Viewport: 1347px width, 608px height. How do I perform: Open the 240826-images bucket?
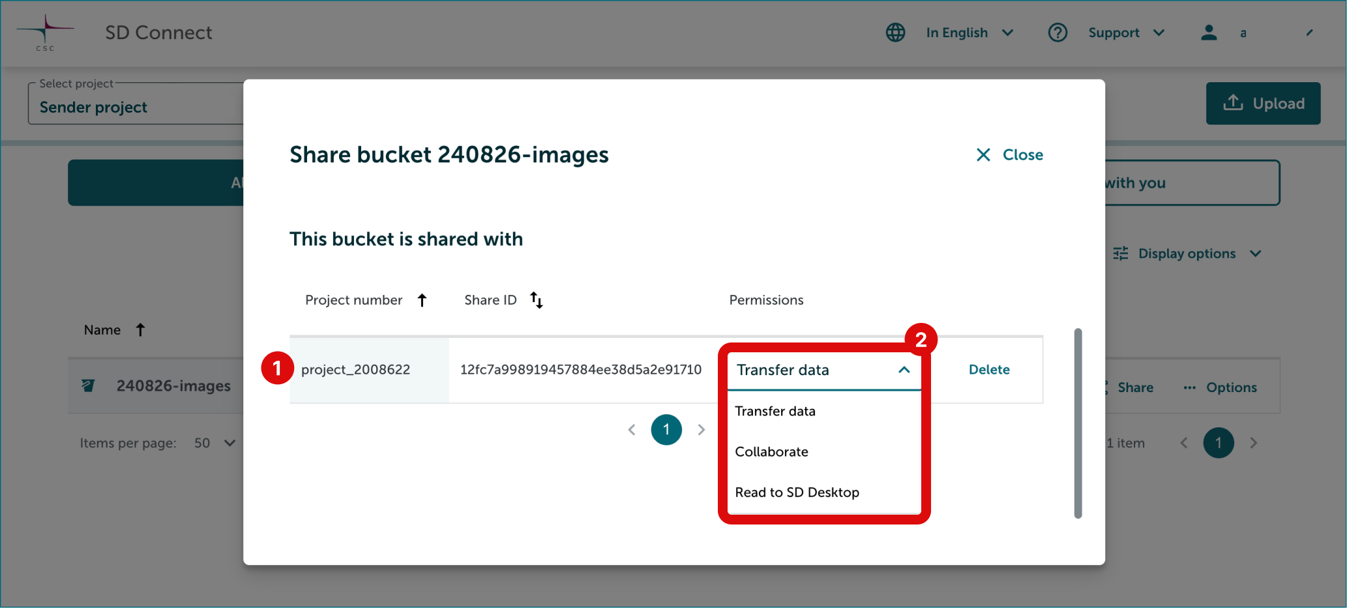(x=173, y=386)
